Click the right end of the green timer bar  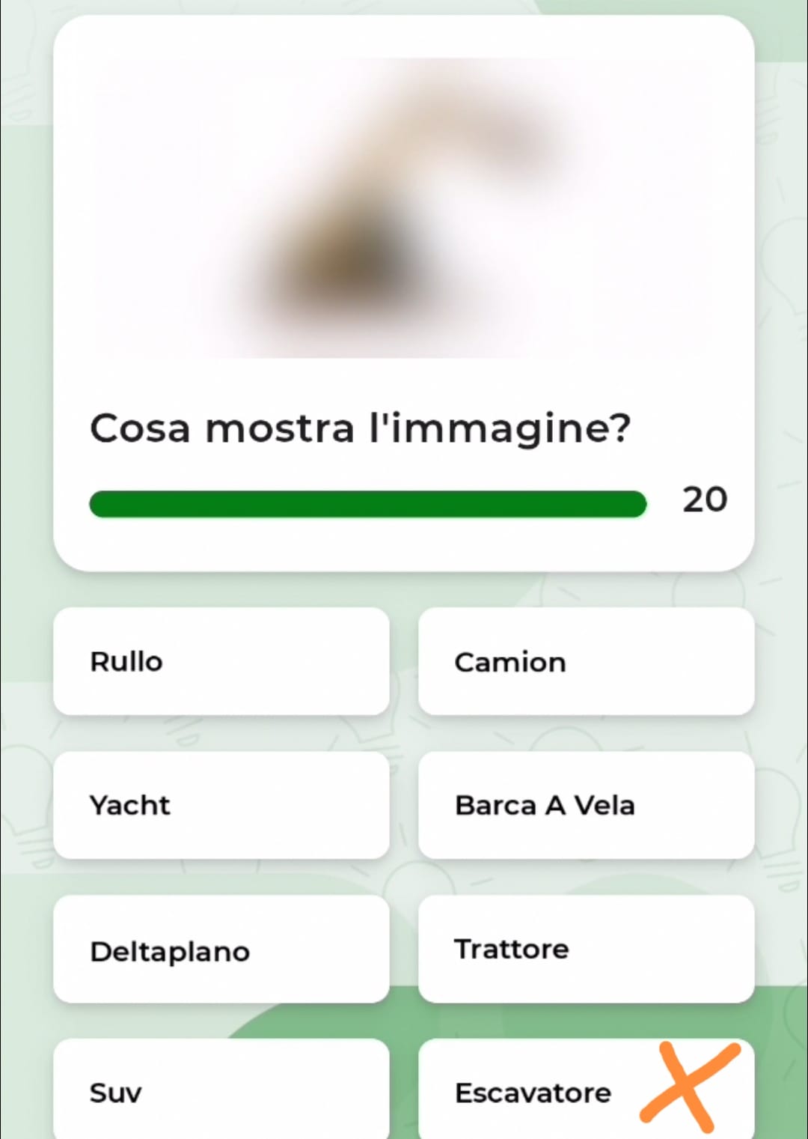pos(636,504)
